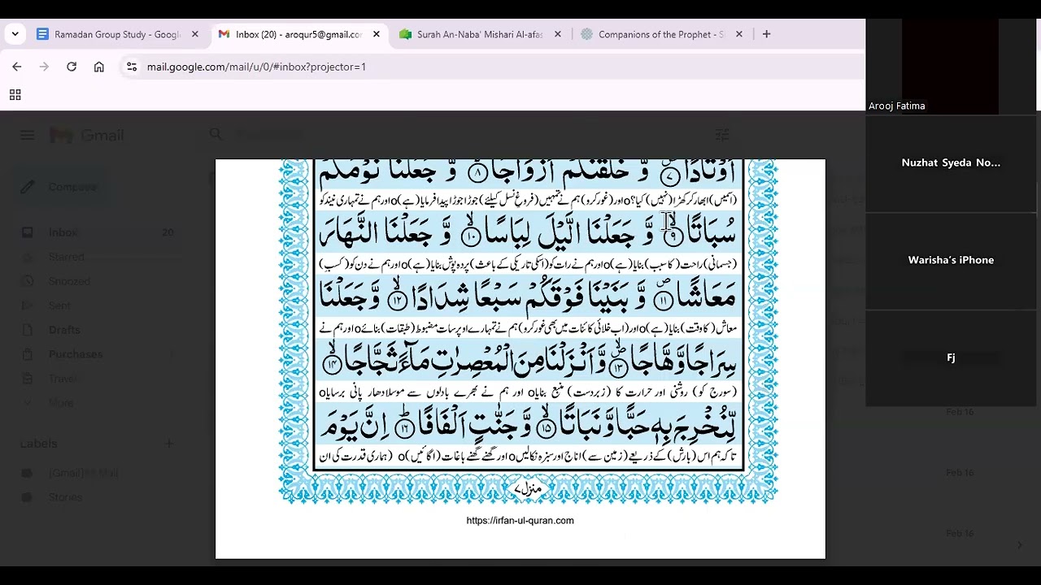Compose a new email
The image size is (1041, 585).
coord(59,187)
